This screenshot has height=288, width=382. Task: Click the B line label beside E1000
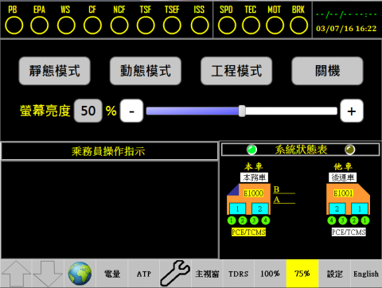276,189
